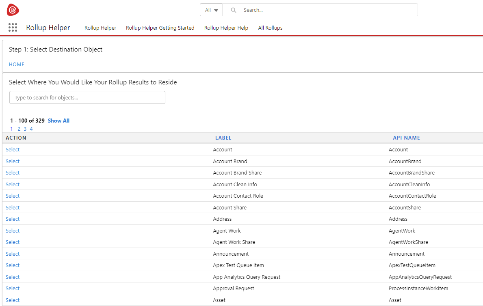Image resolution: width=483 pixels, height=306 pixels.
Task: Click the 1 - 100 of 329 count
Action: click(27, 121)
